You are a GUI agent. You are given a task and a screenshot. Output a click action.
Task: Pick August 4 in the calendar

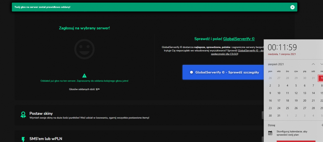pyautogui.click(x=287, y=86)
